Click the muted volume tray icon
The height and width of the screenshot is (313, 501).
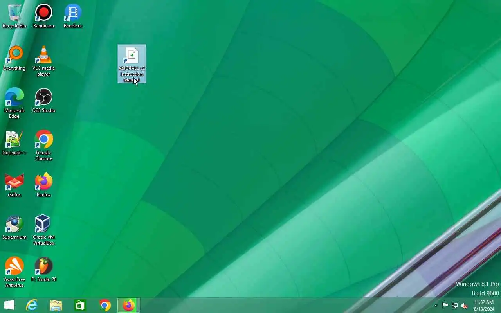pos(464,306)
